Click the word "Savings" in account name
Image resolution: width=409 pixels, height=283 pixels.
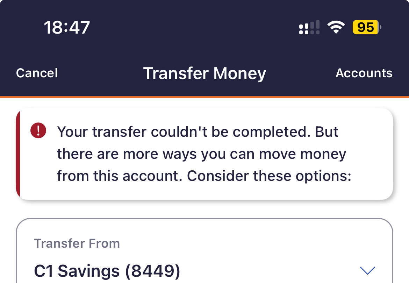[x=89, y=271]
